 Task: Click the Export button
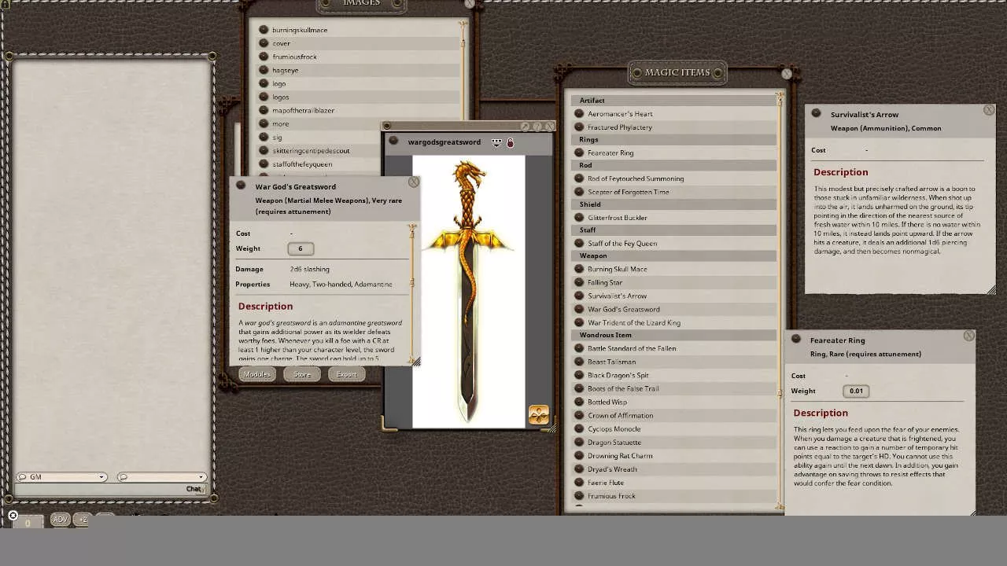[x=346, y=374]
